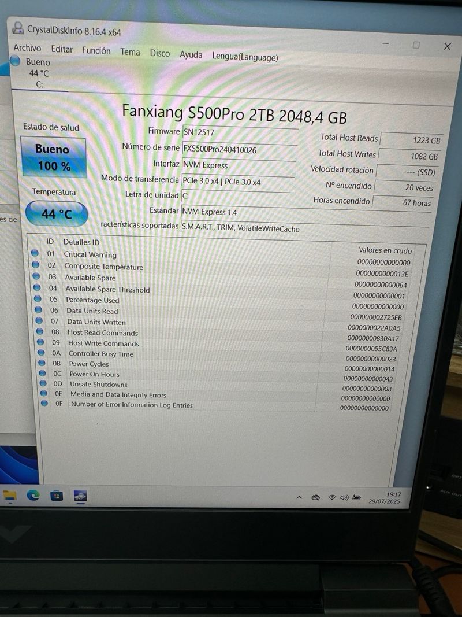
Task: Click the transfer mode field PCIe 3.0 x4
Action: [x=237, y=182]
